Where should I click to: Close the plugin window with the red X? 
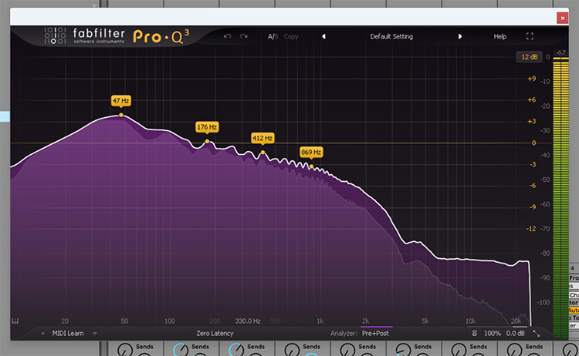click(562, 18)
